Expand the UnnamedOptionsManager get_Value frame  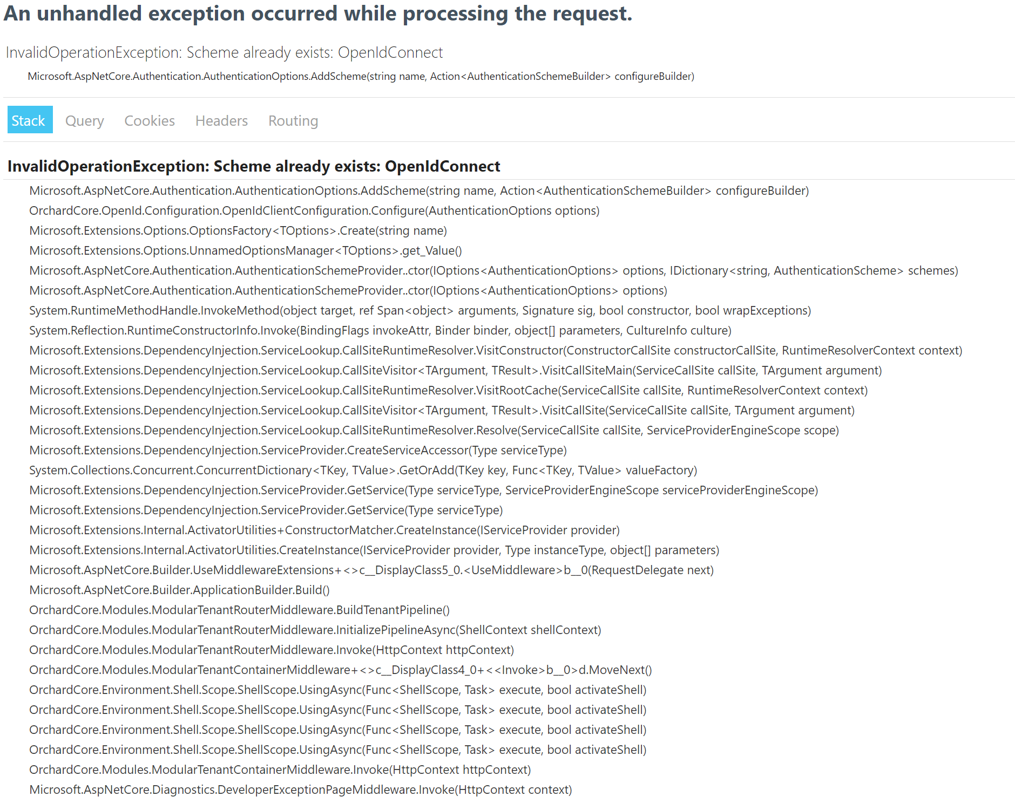[246, 250]
